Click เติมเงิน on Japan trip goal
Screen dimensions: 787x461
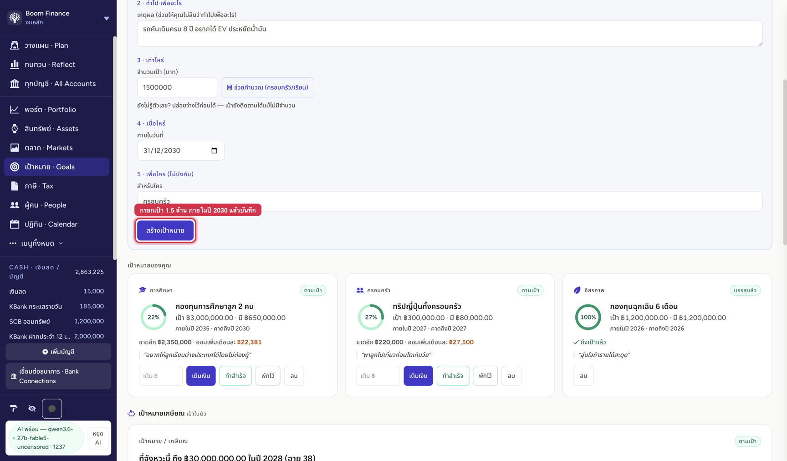pyautogui.click(x=418, y=376)
